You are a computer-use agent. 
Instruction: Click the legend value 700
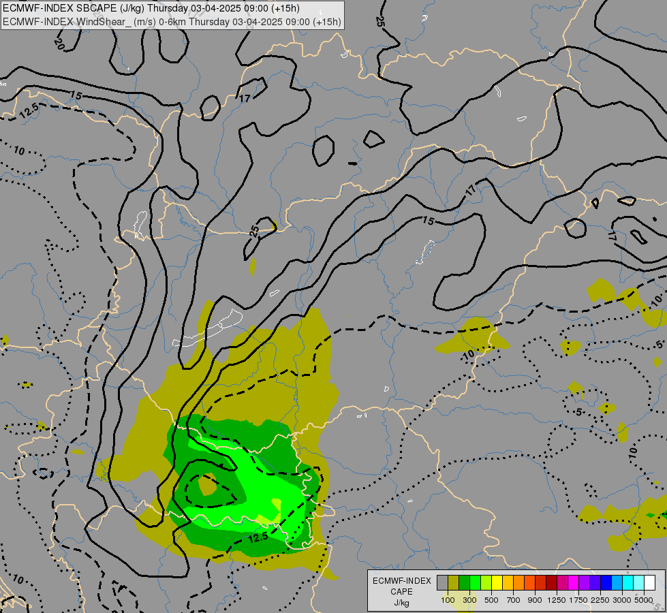point(514,600)
